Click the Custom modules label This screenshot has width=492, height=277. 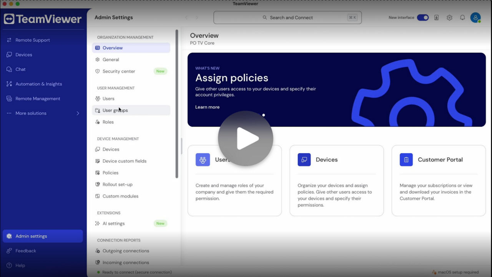click(x=120, y=196)
